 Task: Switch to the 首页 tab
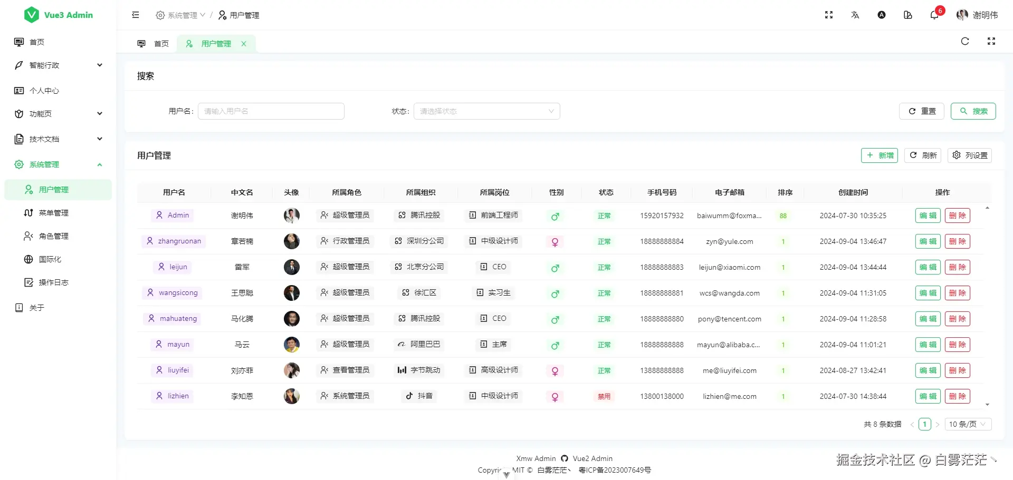[153, 44]
